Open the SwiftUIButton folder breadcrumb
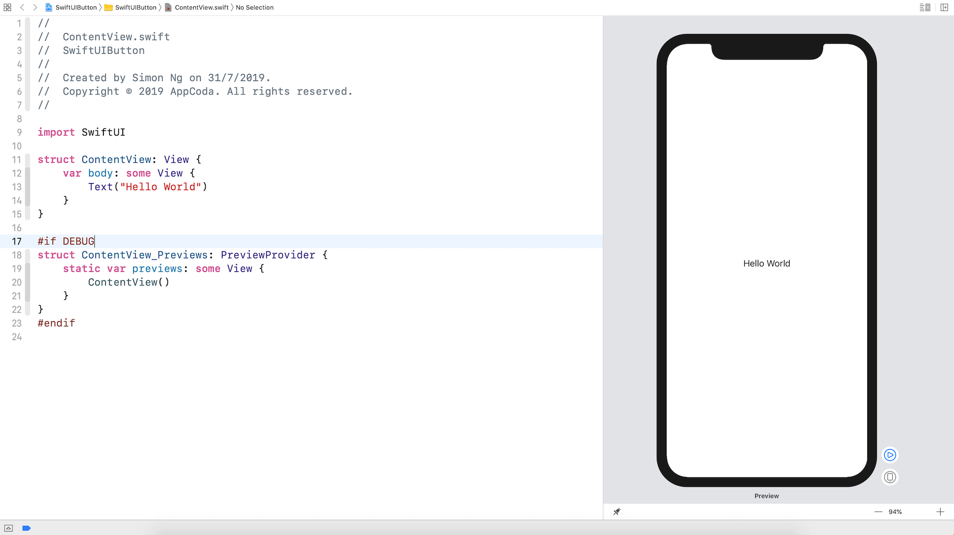 click(x=135, y=7)
